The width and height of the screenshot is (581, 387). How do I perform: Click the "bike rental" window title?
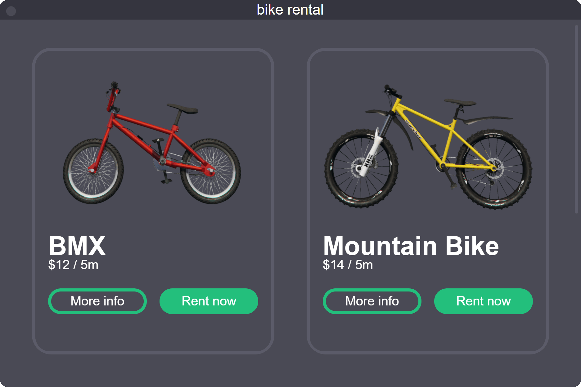tap(290, 10)
